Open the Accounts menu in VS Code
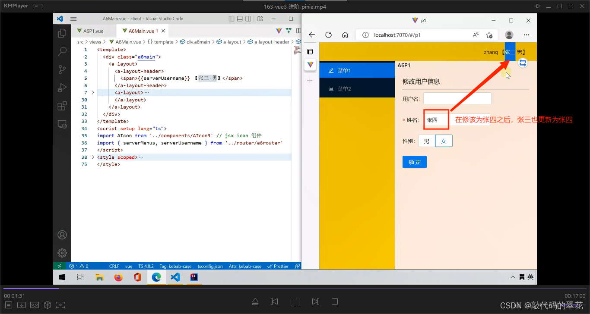The image size is (590, 314). click(x=62, y=235)
